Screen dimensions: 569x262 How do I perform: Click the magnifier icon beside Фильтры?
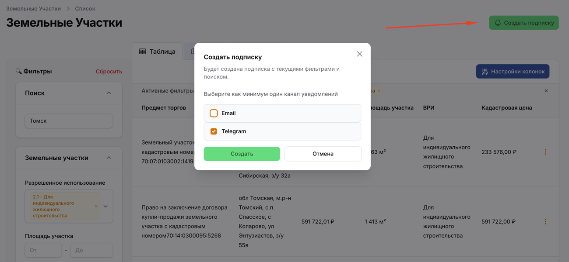pos(18,71)
